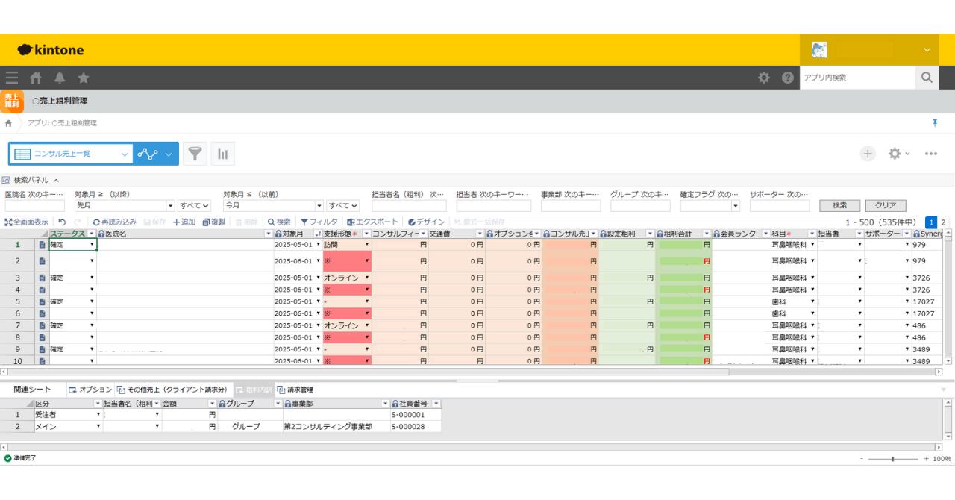Expand the ステータス column filter arrow

(92, 234)
